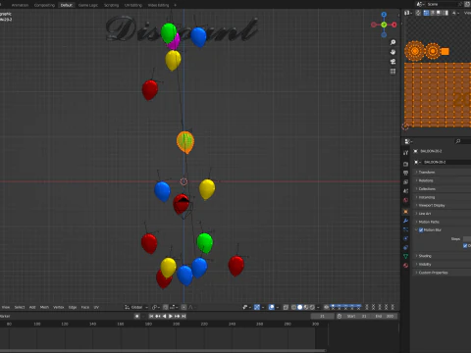The image size is (471, 353).
Task: Open the Object Constraints tab icon
Action: click(x=406, y=247)
